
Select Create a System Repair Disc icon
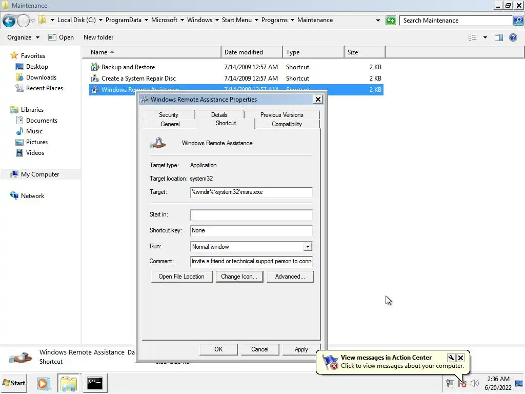point(95,78)
